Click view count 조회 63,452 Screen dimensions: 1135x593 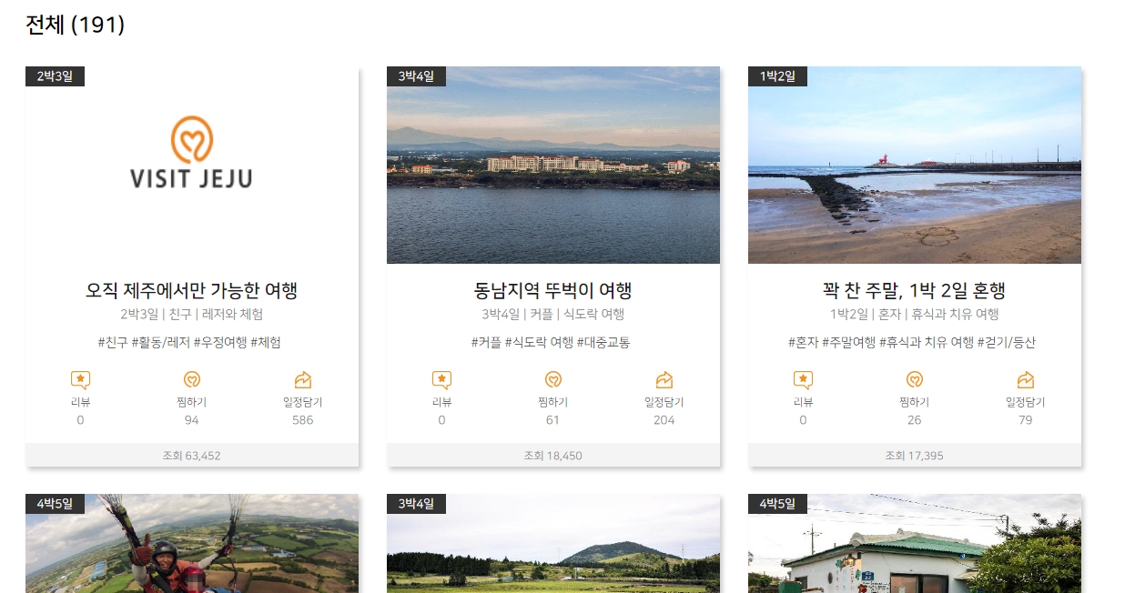192,456
